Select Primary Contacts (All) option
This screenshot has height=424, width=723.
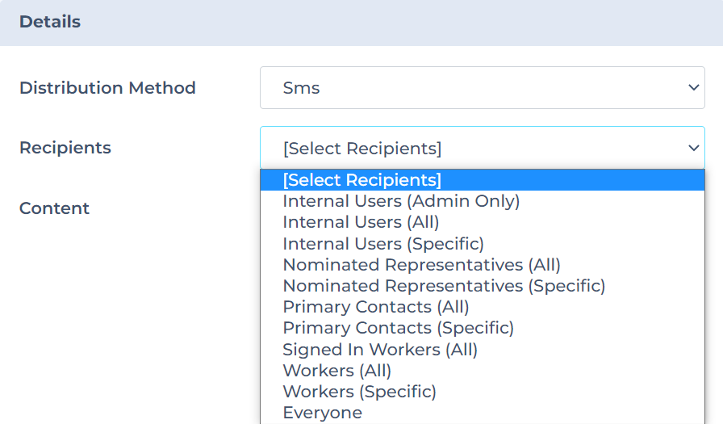click(376, 307)
